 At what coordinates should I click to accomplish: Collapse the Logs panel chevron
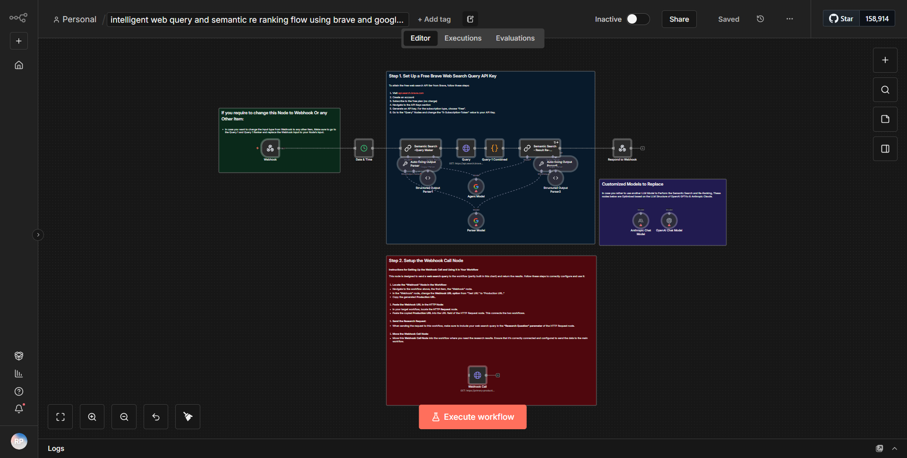point(895,448)
